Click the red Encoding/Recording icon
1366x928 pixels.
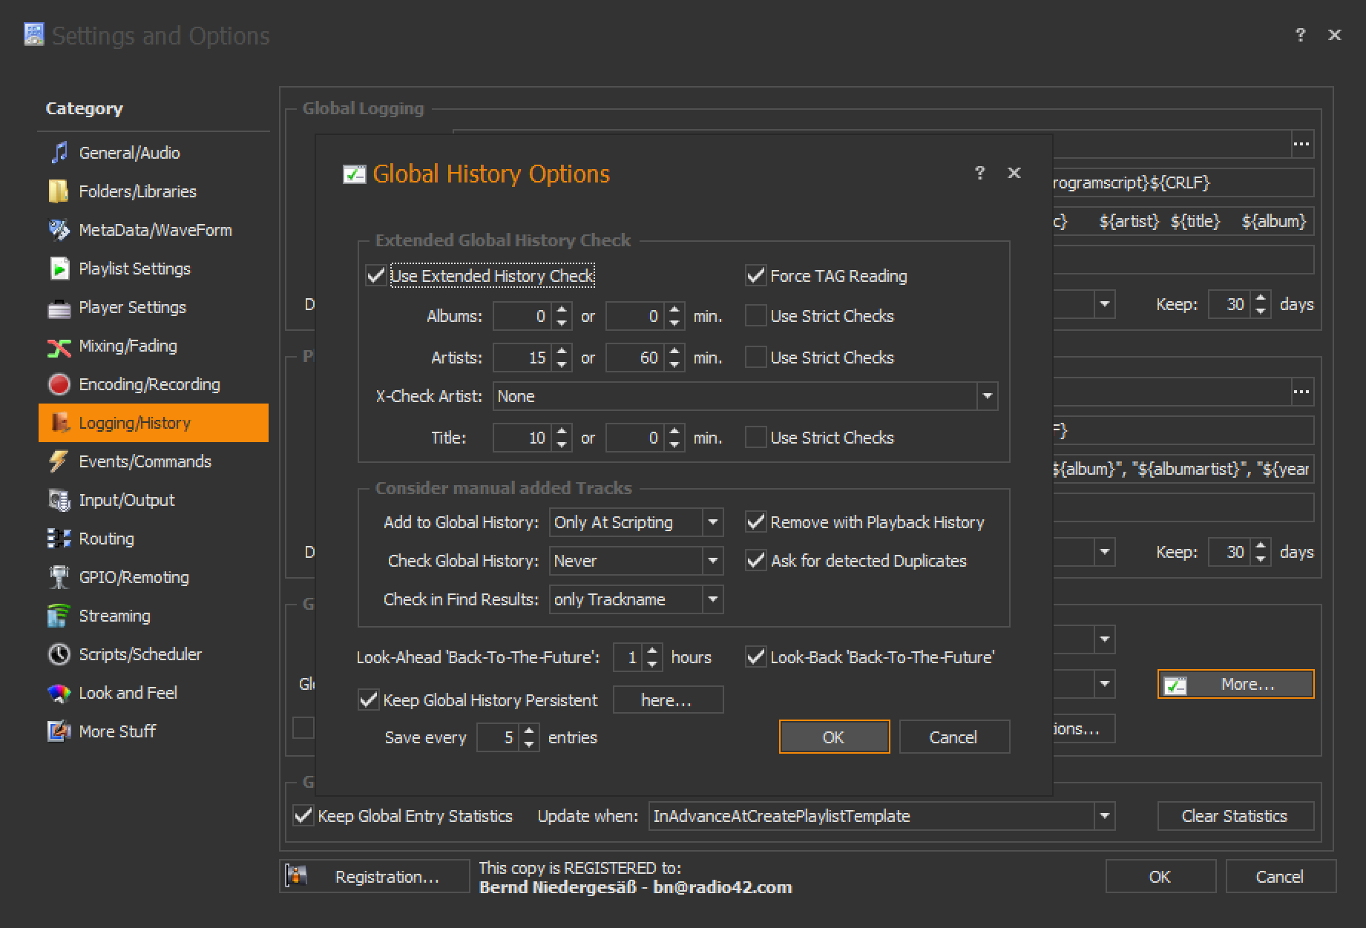tap(59, 384)
